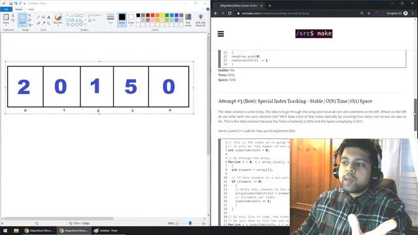Open a new browser tab with plus
This screenshot has width=418, height=235.
(270, 5)
